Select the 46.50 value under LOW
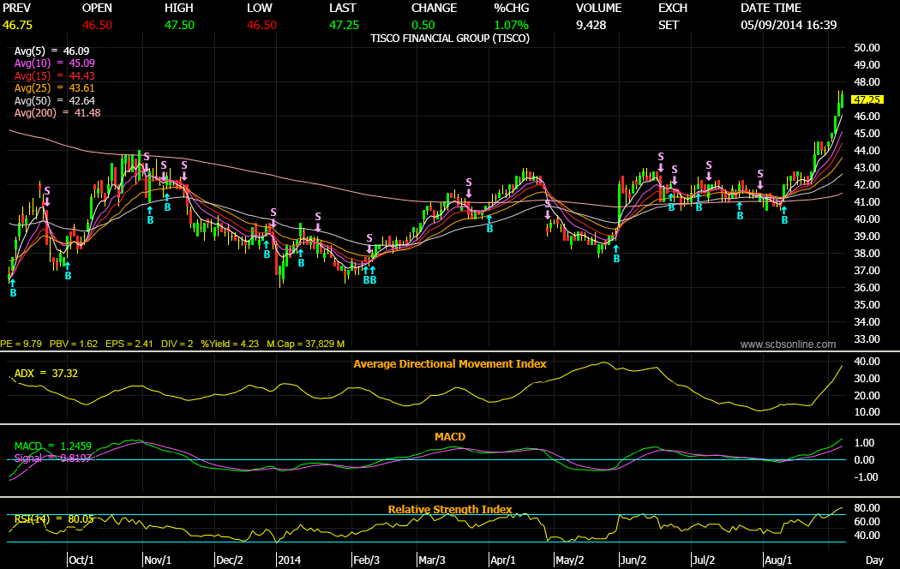 pyautogui.click(x=261, y=25)
